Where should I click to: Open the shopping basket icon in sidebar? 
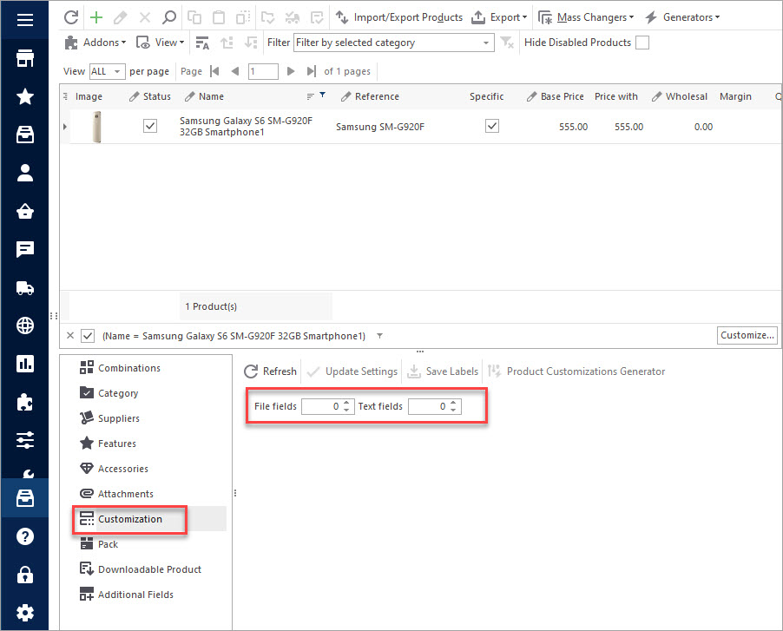pos(25,211)
